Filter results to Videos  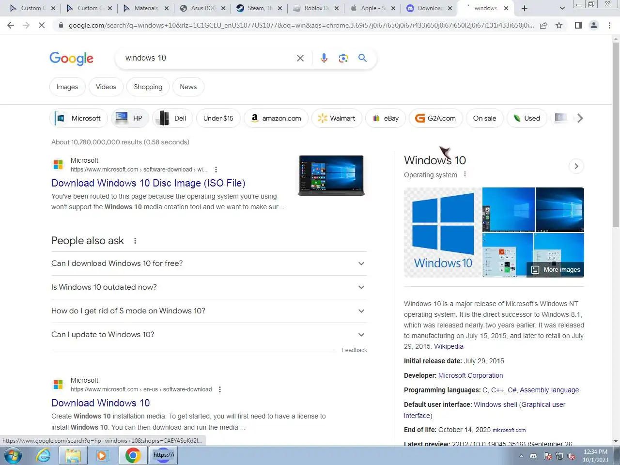[106, 87]
